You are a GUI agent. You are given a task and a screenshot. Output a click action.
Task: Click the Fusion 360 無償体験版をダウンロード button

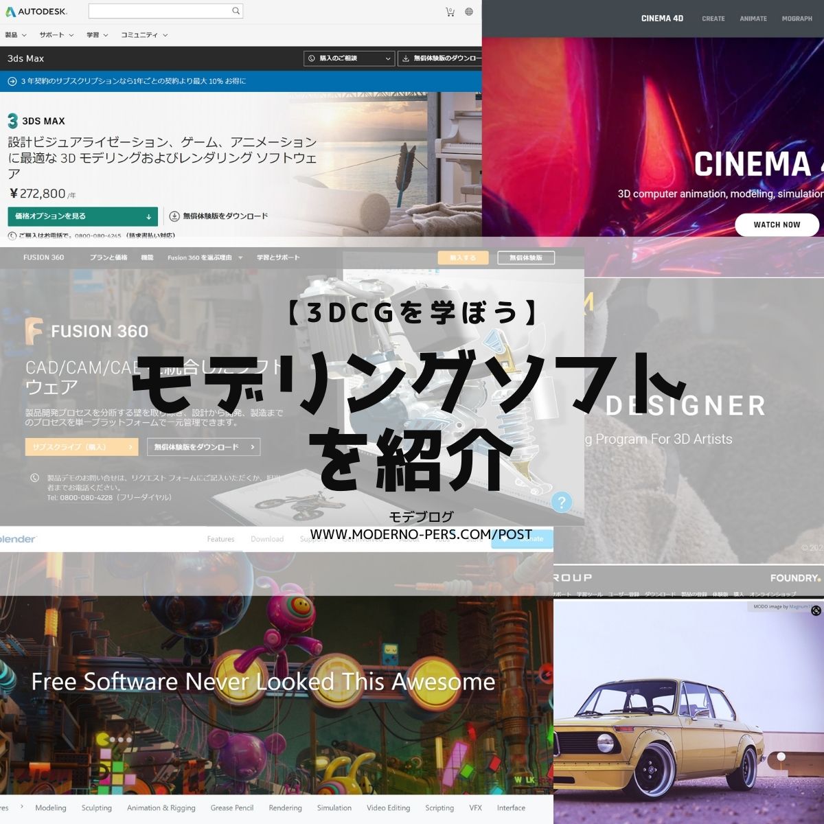coord(203,447)
